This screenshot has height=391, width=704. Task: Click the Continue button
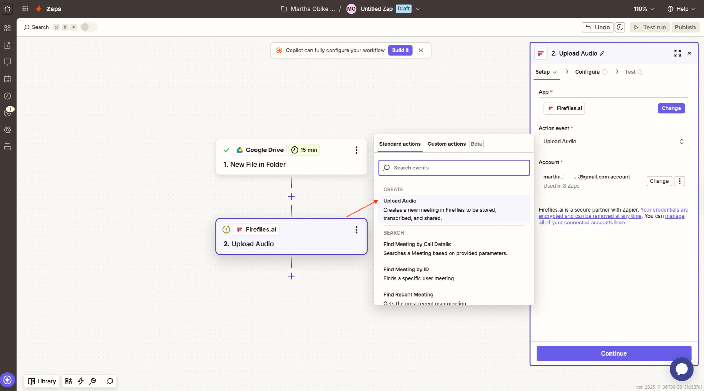pyautogui.click(x=614, y=353)
